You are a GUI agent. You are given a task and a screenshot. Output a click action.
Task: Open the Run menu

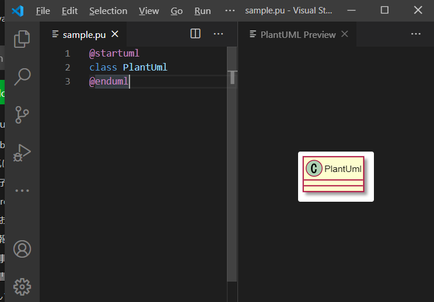click(x=202, y=10)
